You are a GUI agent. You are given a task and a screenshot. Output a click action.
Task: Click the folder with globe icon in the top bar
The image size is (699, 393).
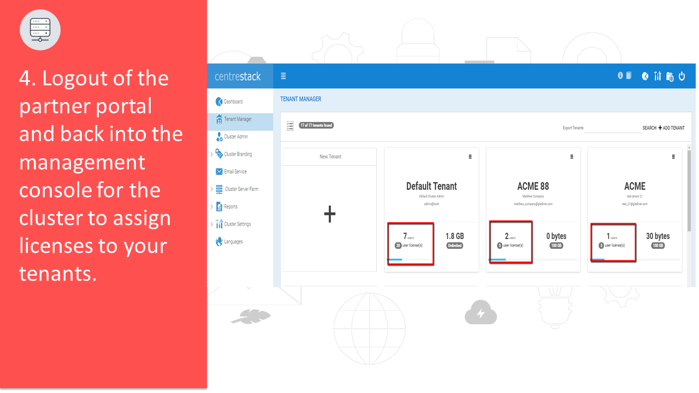670,77
